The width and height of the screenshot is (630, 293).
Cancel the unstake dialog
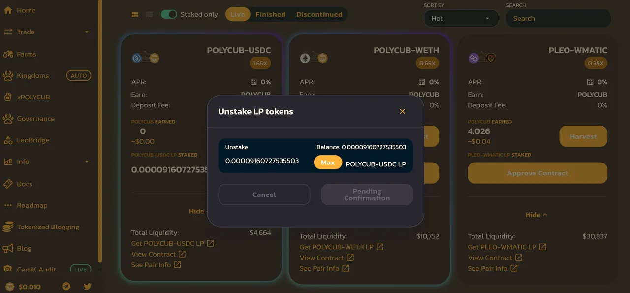tap(264, 195)
